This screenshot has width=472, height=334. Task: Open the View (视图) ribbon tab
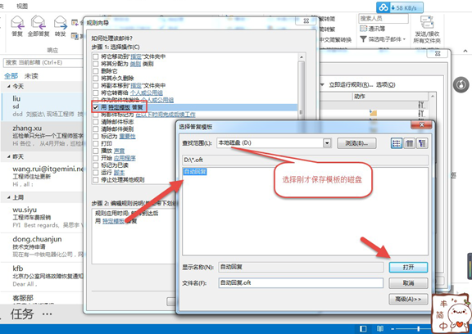tap(22, 6)
